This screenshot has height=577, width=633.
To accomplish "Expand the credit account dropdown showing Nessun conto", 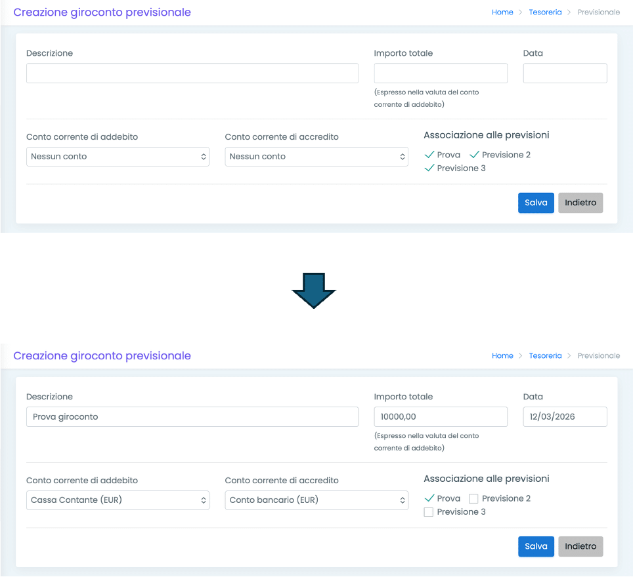I will 316,157.
